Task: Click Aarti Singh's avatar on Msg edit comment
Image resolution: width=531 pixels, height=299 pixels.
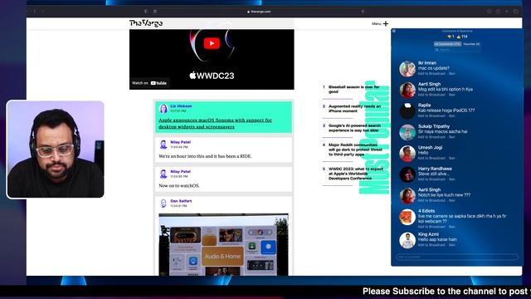Action: [407, 90]
